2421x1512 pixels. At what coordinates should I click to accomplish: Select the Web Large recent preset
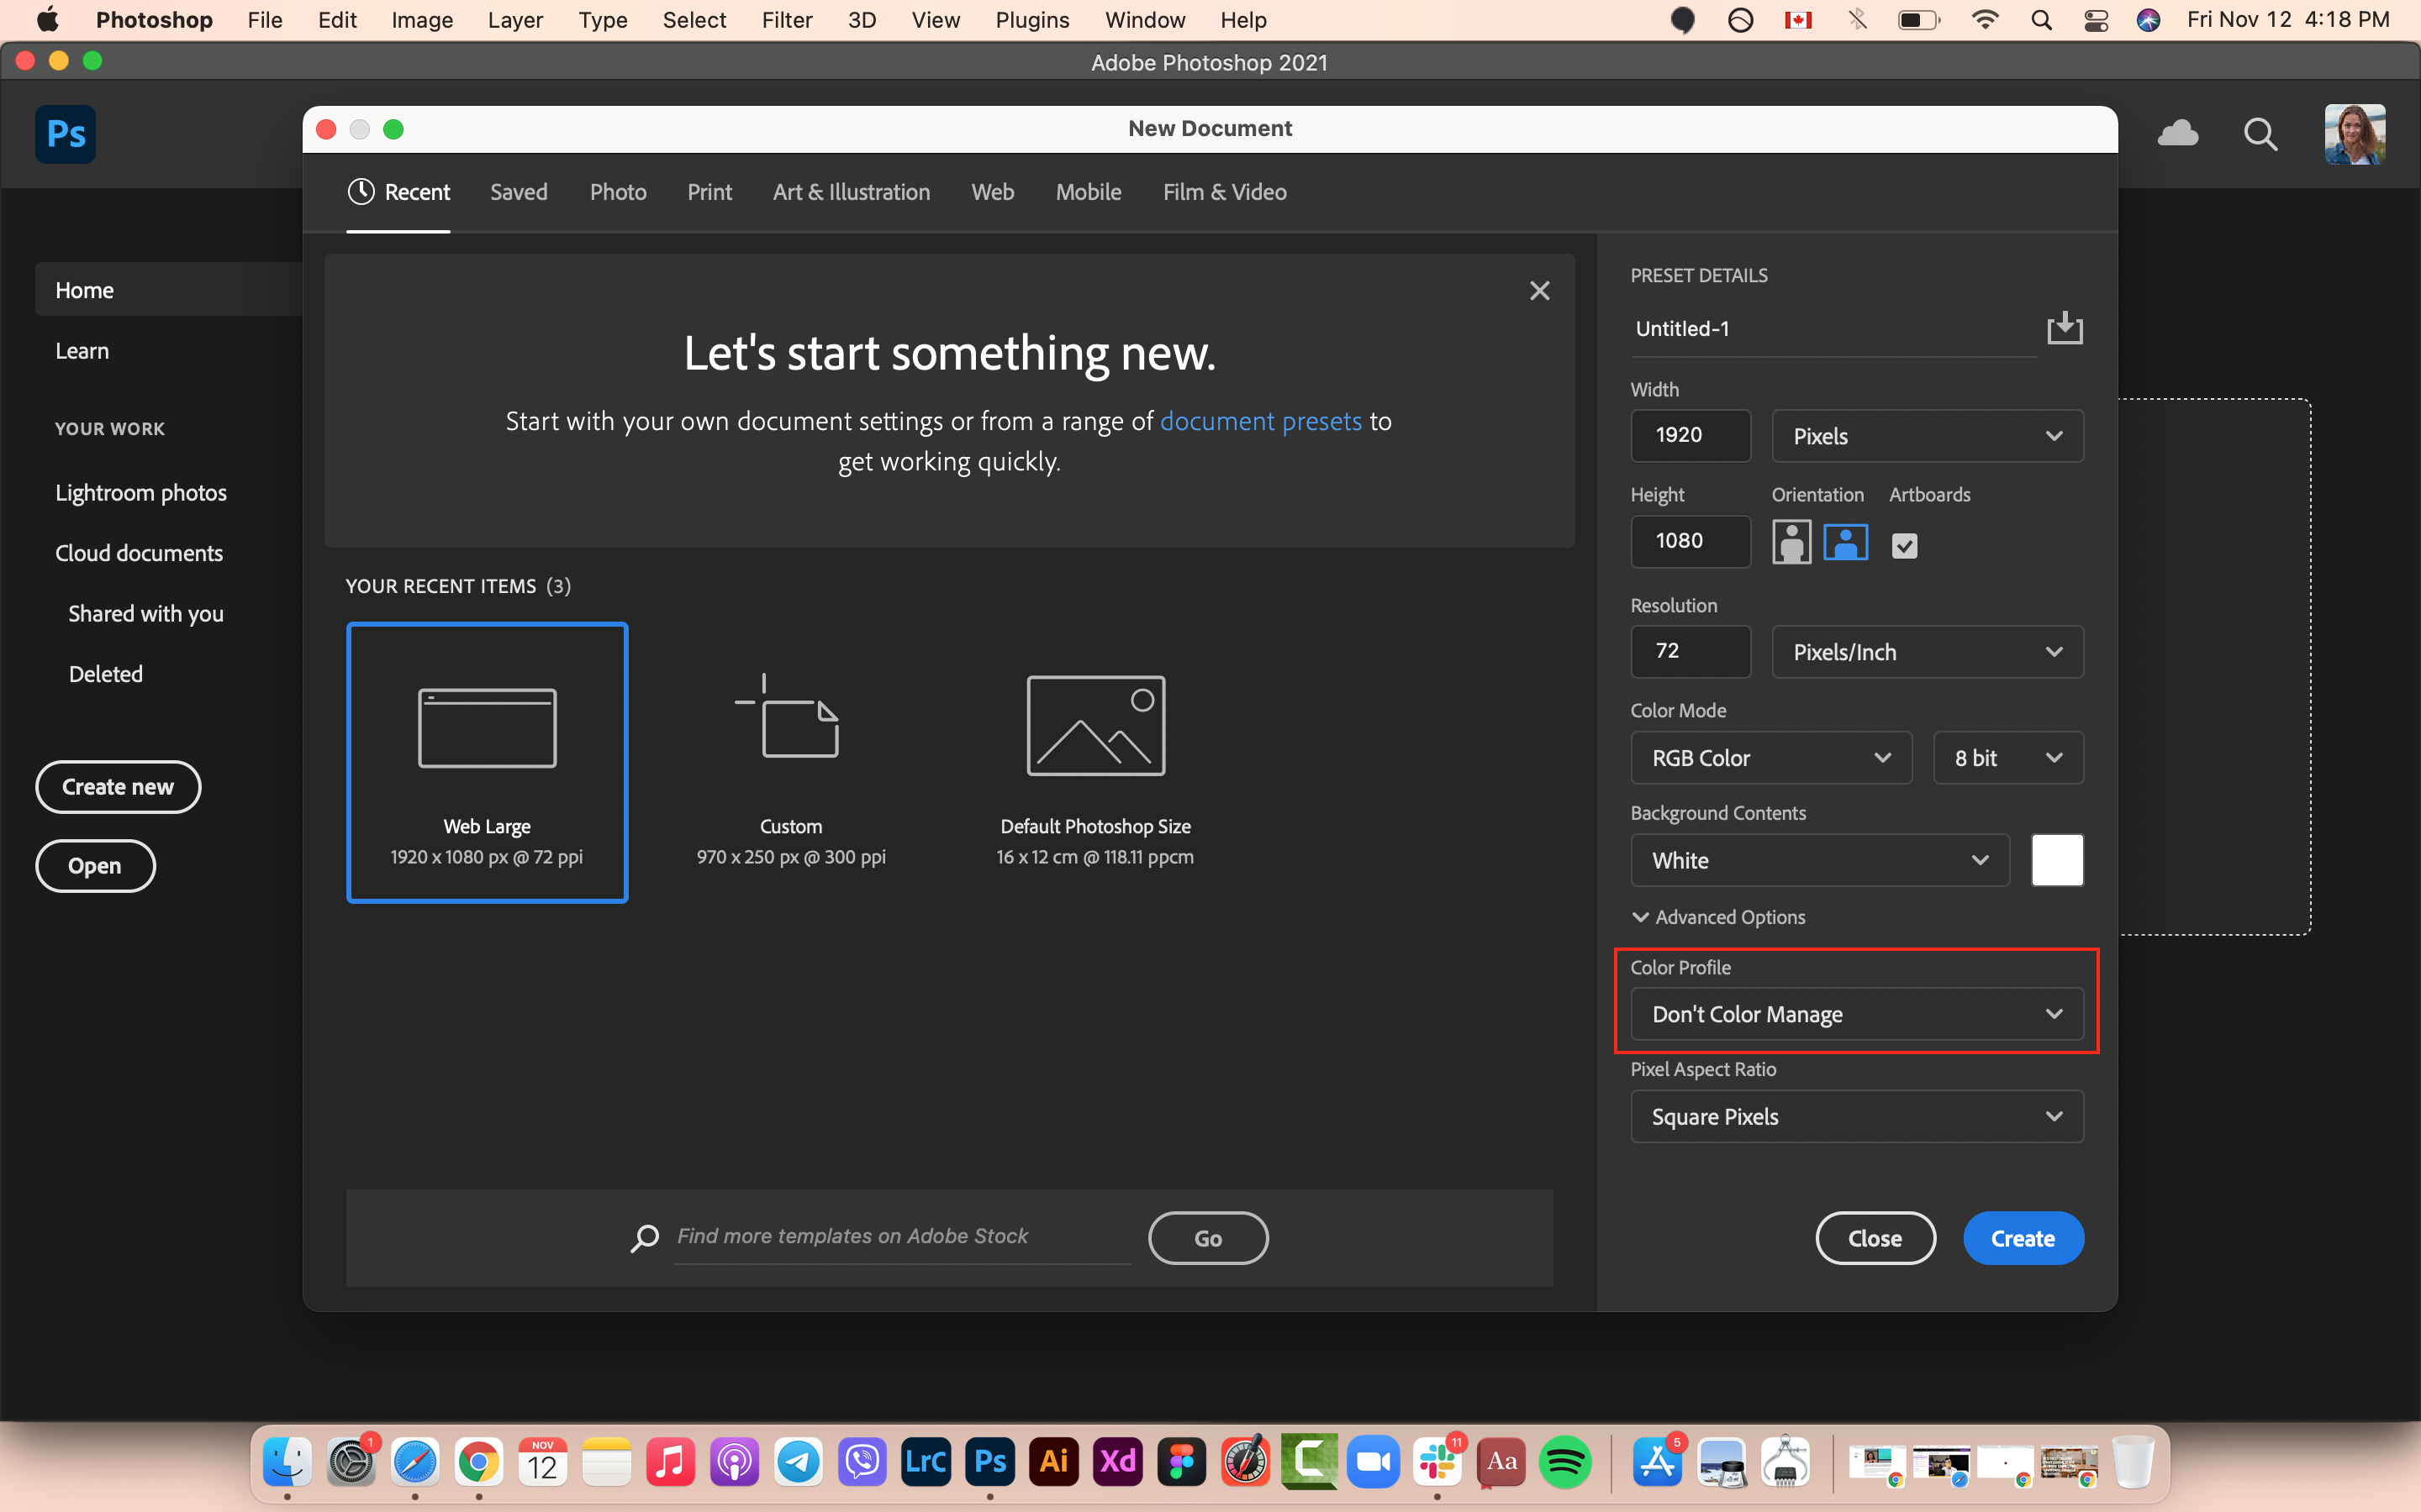pos(488,762)
